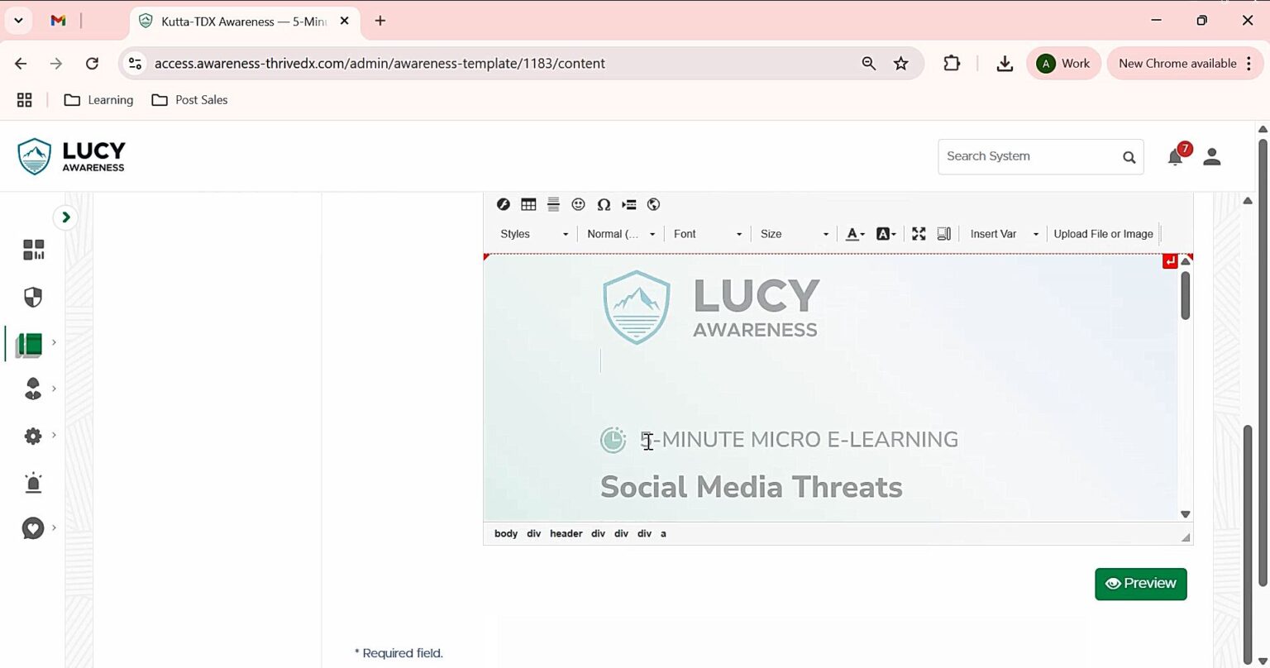
Task: Close the Kutta-TDX Awareness tab
Action: tap(345, 21)
